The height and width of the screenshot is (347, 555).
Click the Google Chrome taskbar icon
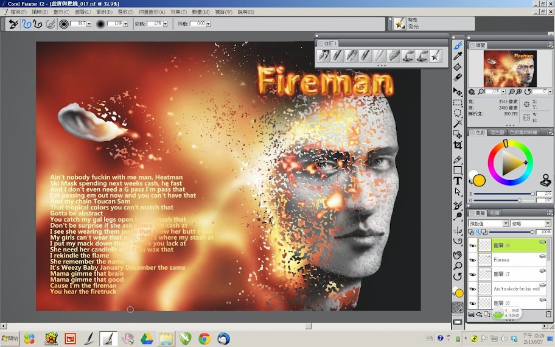pos(204,339)
